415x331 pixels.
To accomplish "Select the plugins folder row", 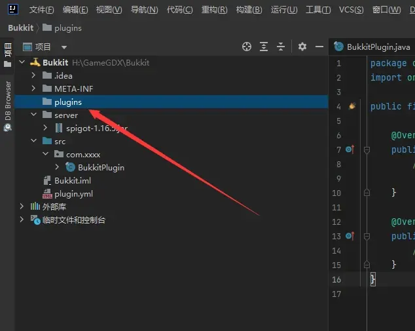I will point(171,102).
